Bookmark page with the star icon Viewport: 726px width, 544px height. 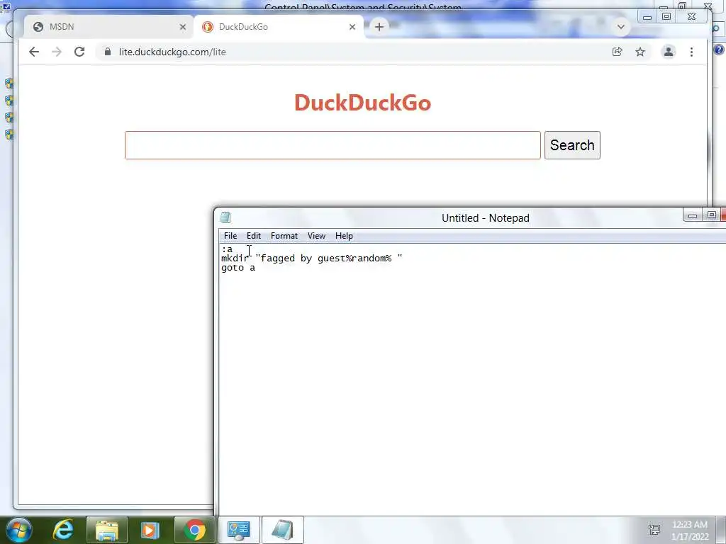point(640,52)
